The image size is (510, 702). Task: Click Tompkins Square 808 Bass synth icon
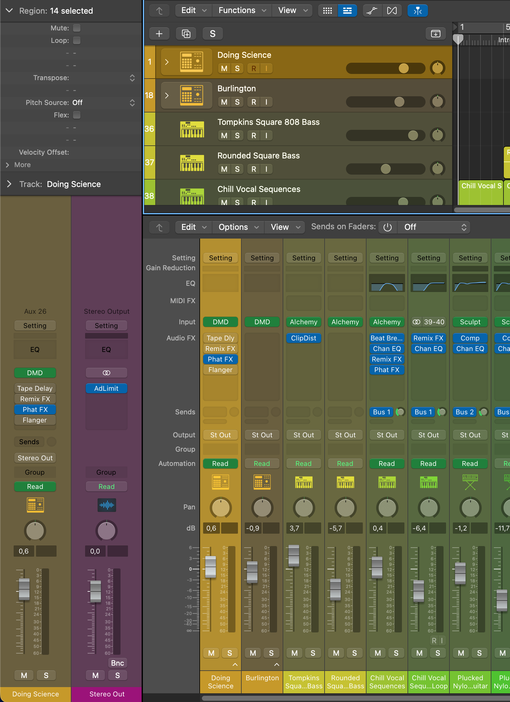pos(192,129)
